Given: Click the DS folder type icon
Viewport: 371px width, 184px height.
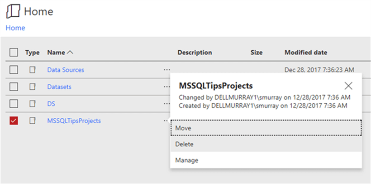Looking at the screenshot, I should tap(33, 104).
